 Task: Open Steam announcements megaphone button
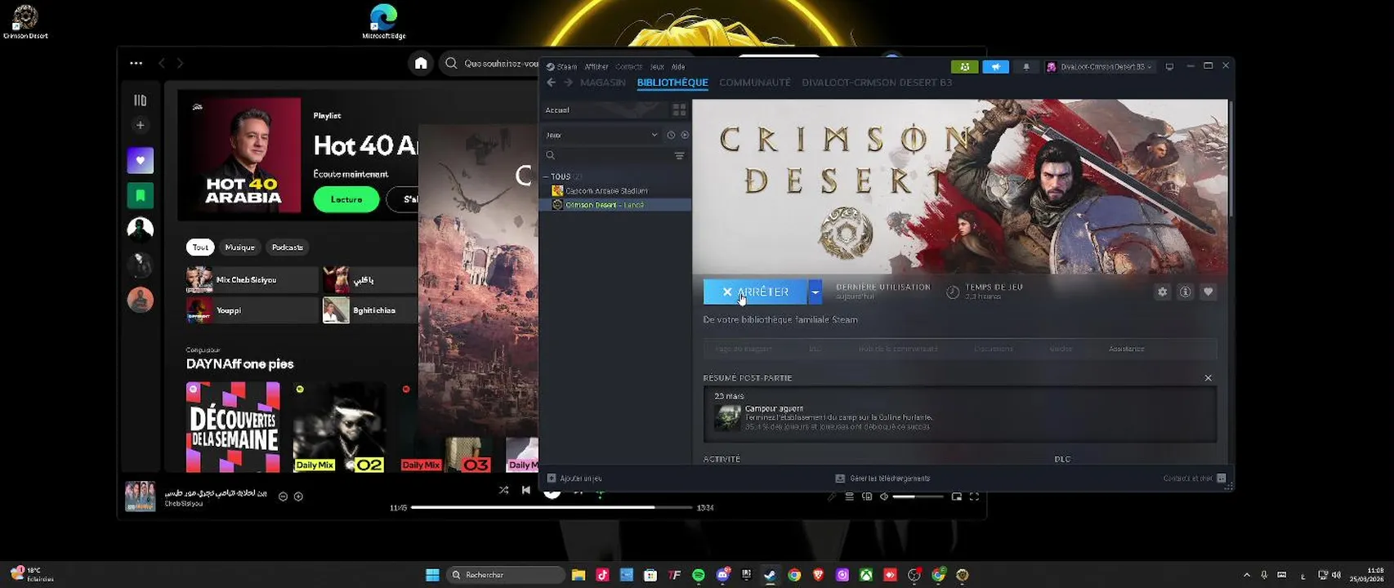tap(995, 67)
